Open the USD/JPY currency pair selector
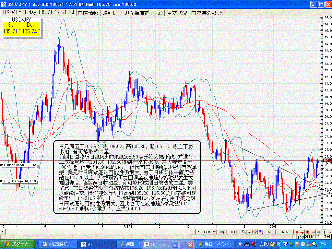The height and width of the screenshot is (249, 332). [x=209, y=232]
